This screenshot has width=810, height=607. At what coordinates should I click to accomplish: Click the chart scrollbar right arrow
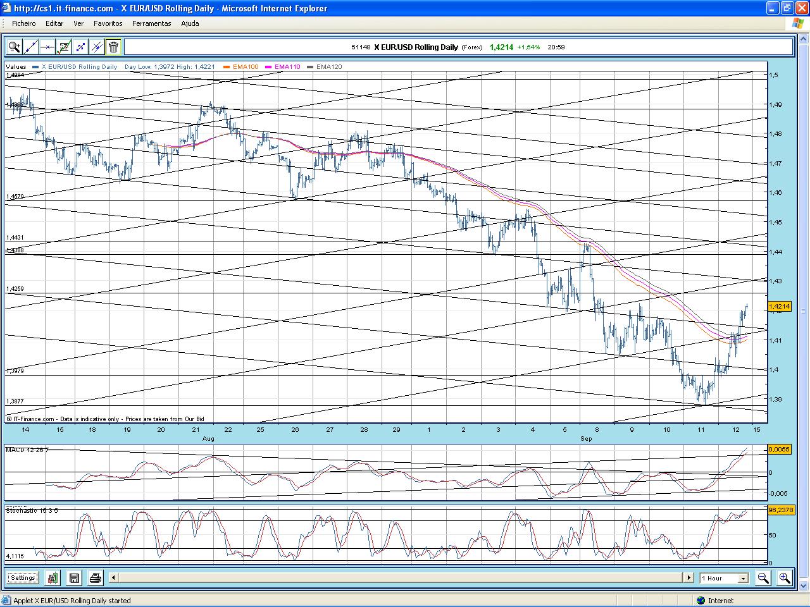[689, 578]
